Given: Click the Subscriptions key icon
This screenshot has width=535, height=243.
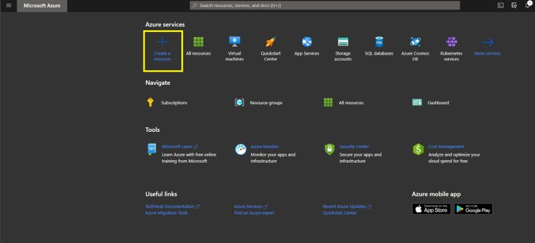Looking at the screenshot, I should point(150,102).
